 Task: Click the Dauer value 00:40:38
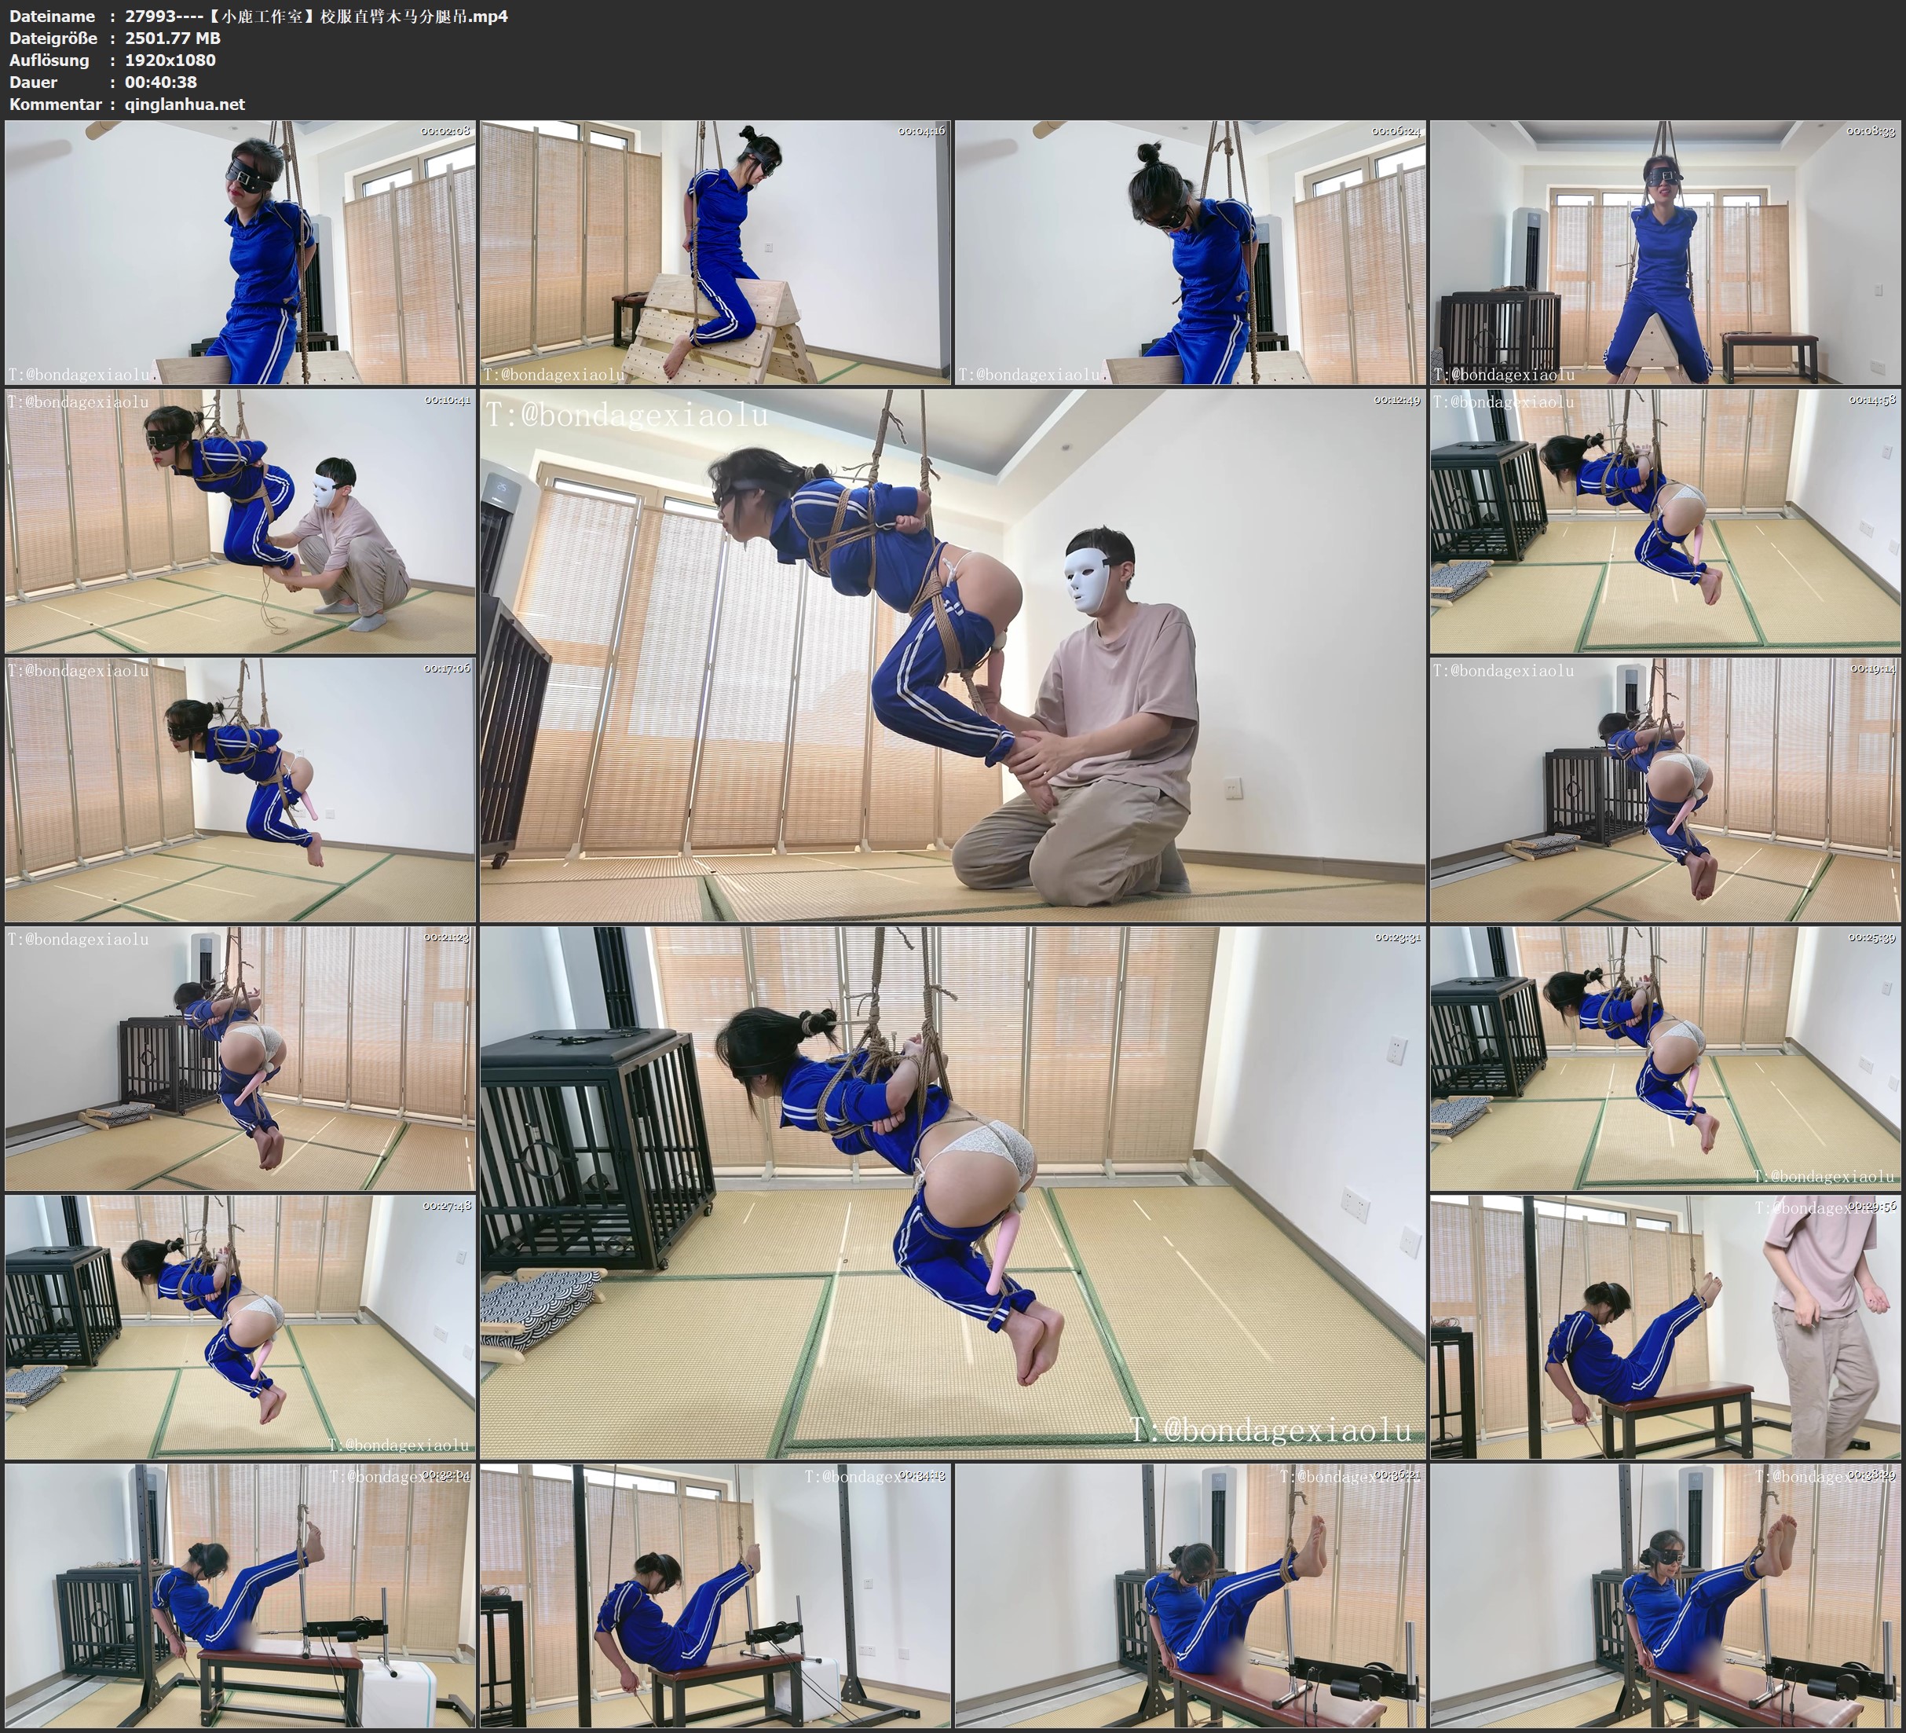pyautogui.click(x=161, y=82)
